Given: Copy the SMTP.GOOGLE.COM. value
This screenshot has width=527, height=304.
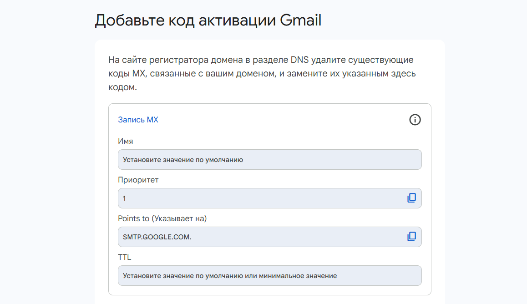Looking at the screenshot, I should (412, 237).
